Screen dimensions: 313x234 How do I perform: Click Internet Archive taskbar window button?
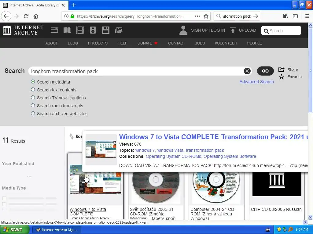coord(57,230)
